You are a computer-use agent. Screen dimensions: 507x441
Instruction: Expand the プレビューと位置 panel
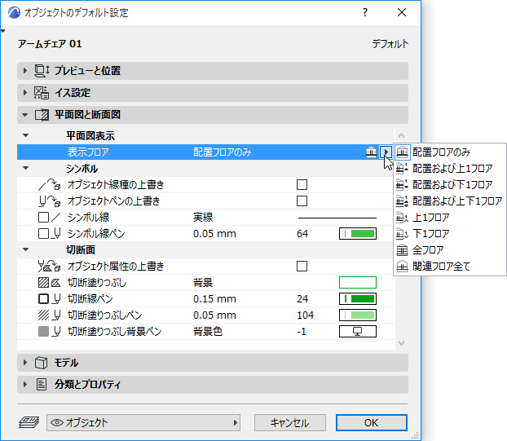click(x=25, y=70)
